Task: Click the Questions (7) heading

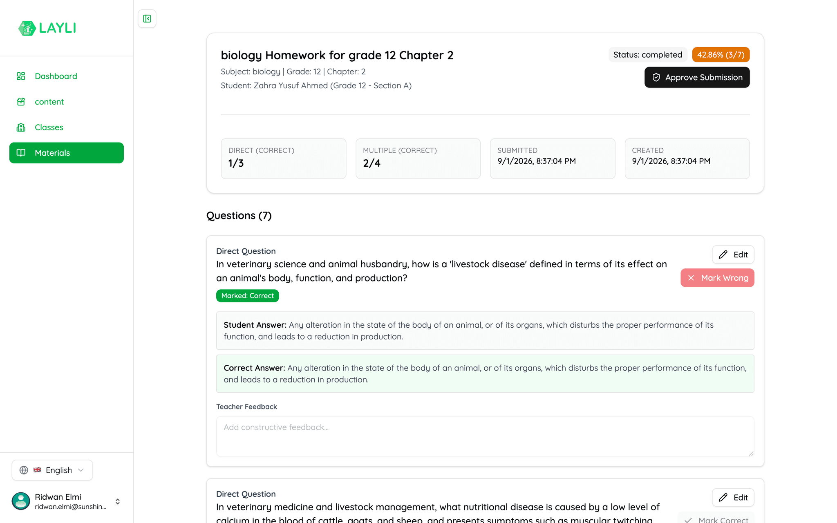Action: 239,216
